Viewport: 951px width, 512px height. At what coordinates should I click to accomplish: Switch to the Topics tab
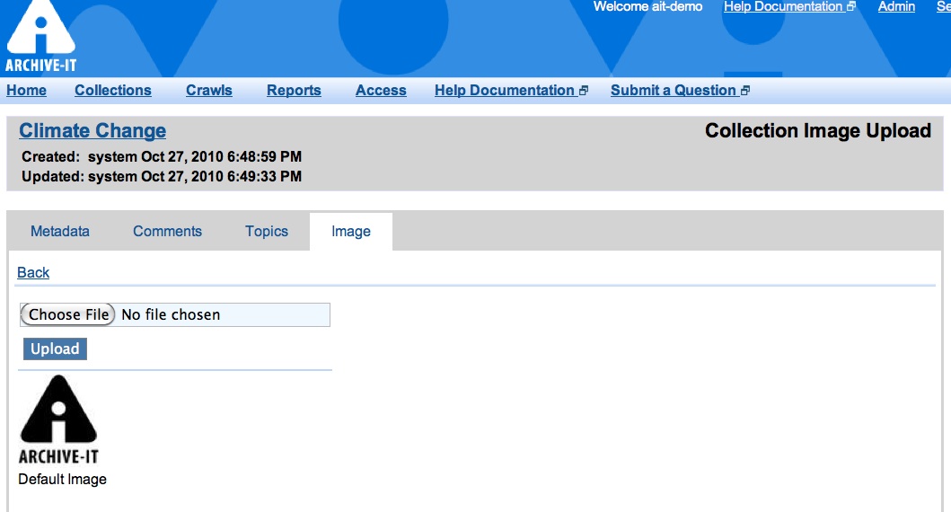pos(267,232)
